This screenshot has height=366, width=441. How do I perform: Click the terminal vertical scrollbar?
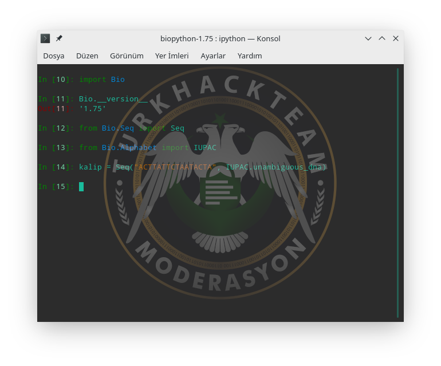coord(397,193)
